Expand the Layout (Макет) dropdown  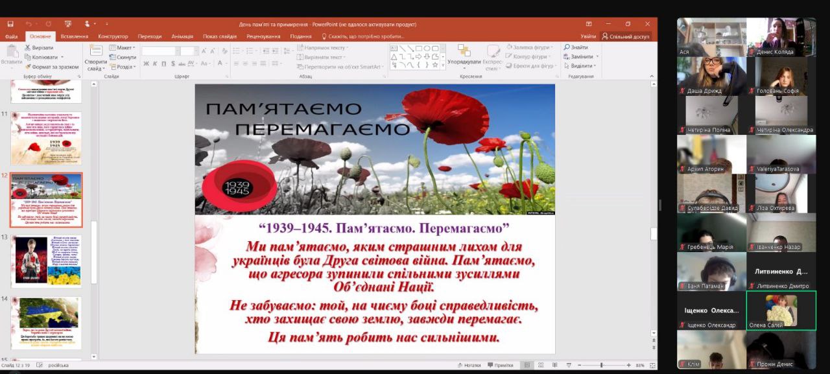coord(122,48)
